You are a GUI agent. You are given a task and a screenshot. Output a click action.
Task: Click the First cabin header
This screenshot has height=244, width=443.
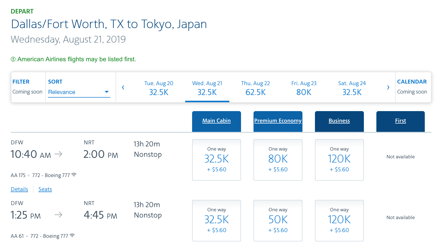(400, 121)
